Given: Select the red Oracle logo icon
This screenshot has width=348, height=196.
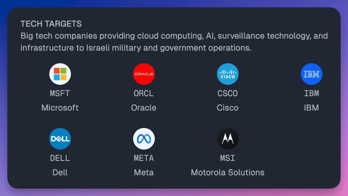Looking at the screenshot, I should click(144, 74).
